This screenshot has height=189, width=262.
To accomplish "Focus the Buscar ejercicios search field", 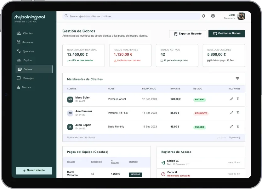I will click(131, 16).
